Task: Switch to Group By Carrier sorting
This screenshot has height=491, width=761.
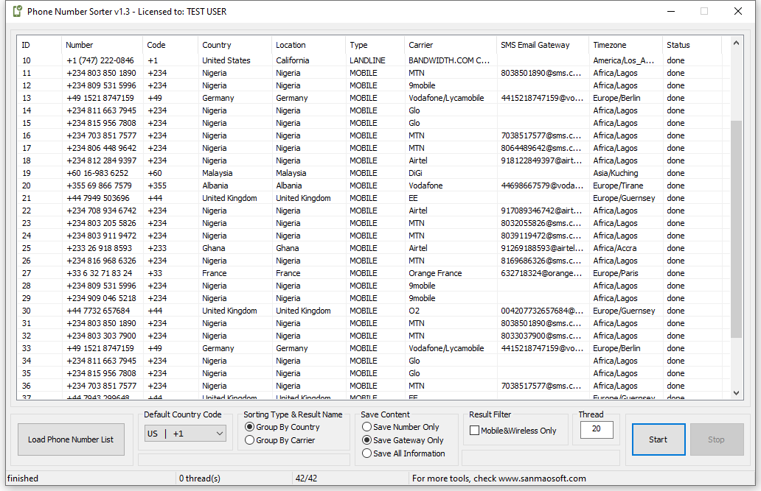Action: coord(249,439)
